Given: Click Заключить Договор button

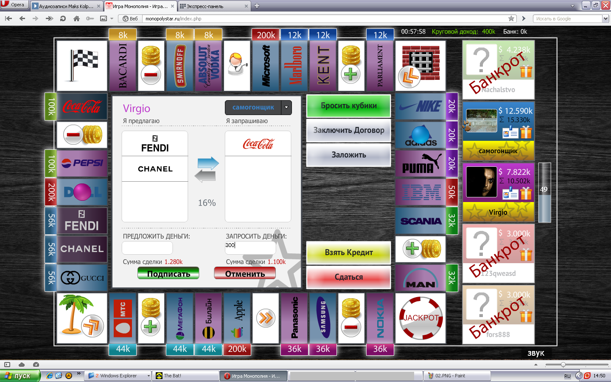Looking at the screenshot, I should (348, 131).
